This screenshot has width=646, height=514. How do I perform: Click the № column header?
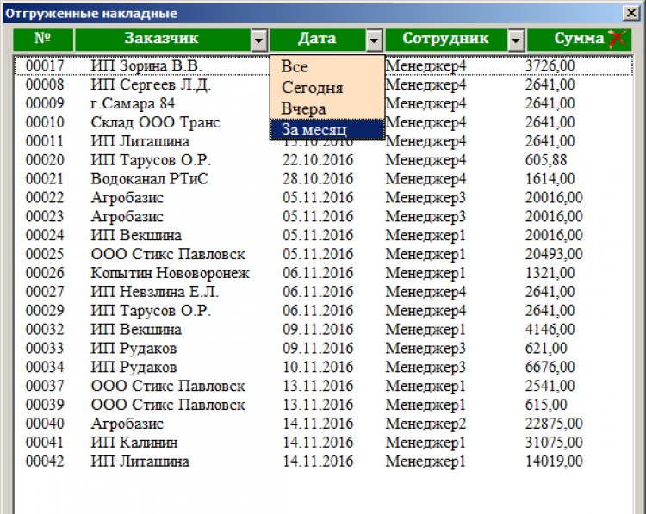point(43,40)
